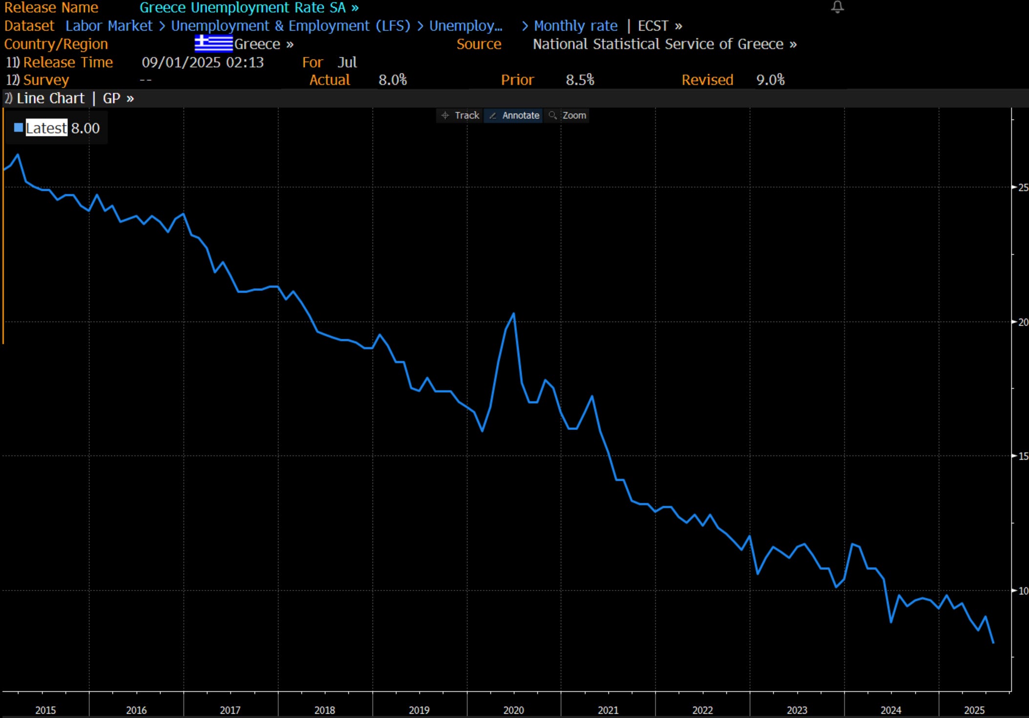The width and height of the screenshot is (1029, 718).
Task: Open Monthly rate breadcrumb item
Action: pos(575,26)
